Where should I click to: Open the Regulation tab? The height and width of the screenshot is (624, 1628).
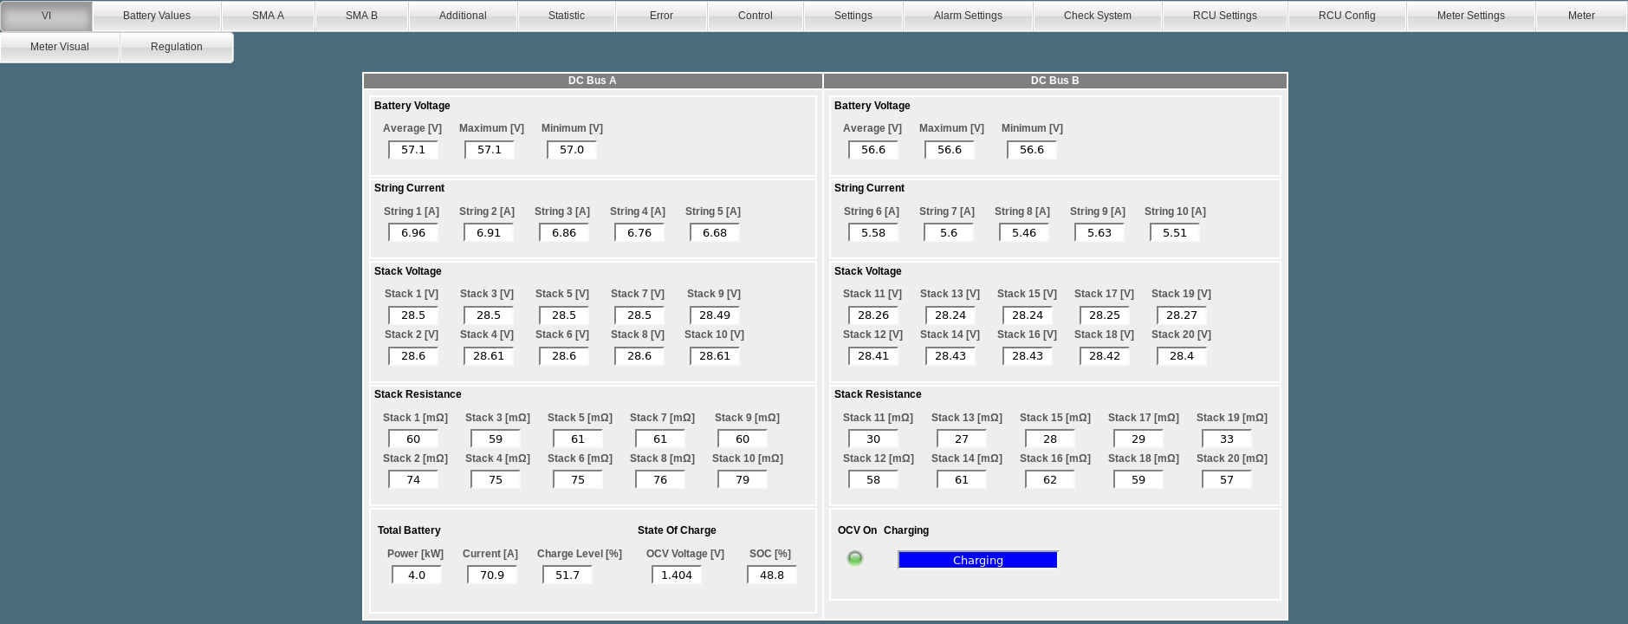177,47
